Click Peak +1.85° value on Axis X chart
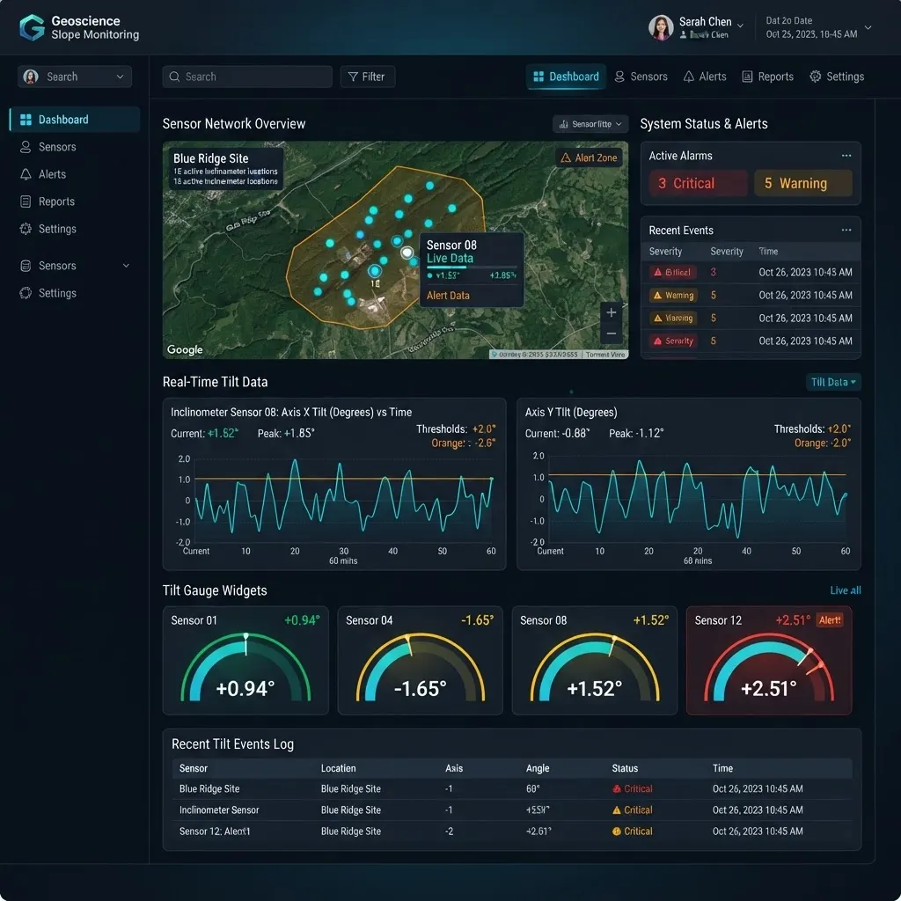 tap(286, 433)
